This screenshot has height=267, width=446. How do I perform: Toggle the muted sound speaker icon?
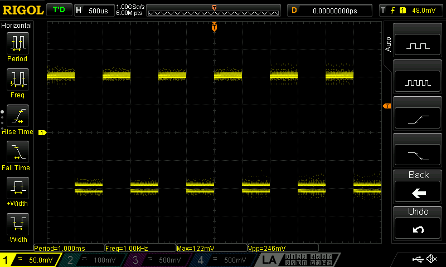click(x=432, y=259)
